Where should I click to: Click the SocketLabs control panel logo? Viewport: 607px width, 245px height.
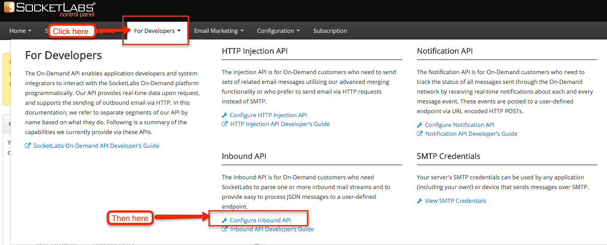pos(50,9)
